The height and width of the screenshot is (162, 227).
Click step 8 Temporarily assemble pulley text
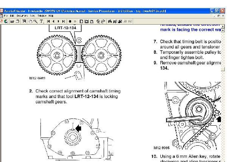pos(190,55)
